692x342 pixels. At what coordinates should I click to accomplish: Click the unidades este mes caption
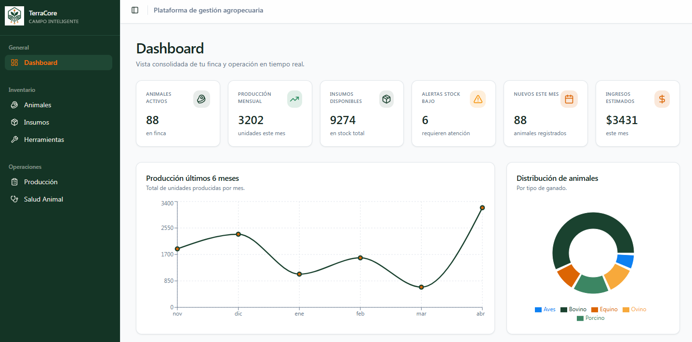tap(262, 133)
